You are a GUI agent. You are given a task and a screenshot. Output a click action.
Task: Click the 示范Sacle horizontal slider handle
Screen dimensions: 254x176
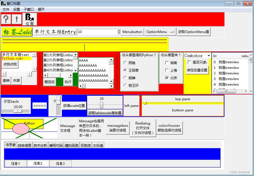point(18,111)
